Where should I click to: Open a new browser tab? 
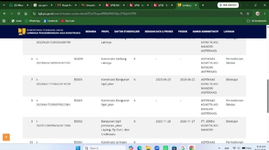203,5
